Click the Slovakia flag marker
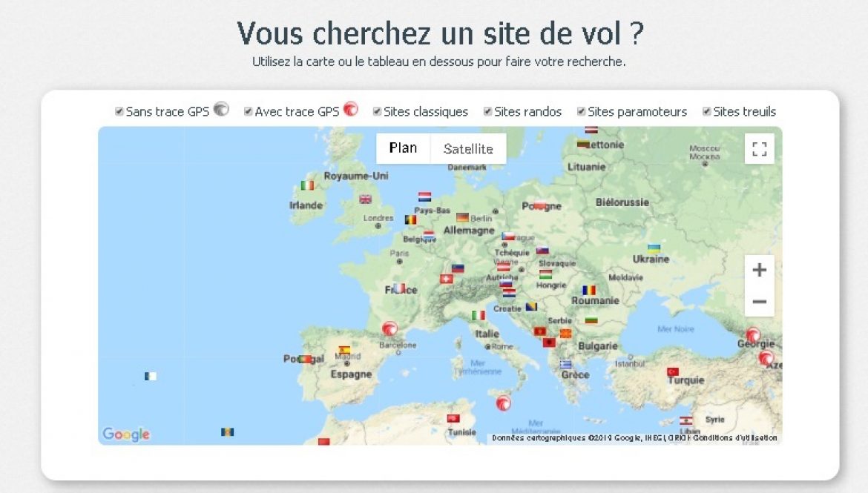 pos(542,250)
